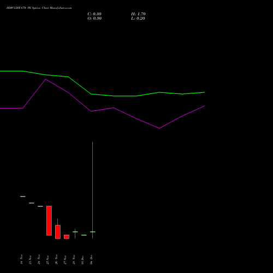Click the tall red candle for 25 Nov
Image resolution: width=273 pixels, height=273 pixels.
pos(49,221)
